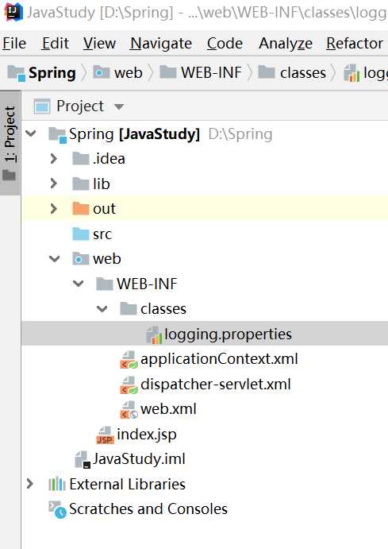The width and height of the screenshot is (388, 549).
Task: Open the View menu
Action: pyautogui.click(x=99, y=44)
